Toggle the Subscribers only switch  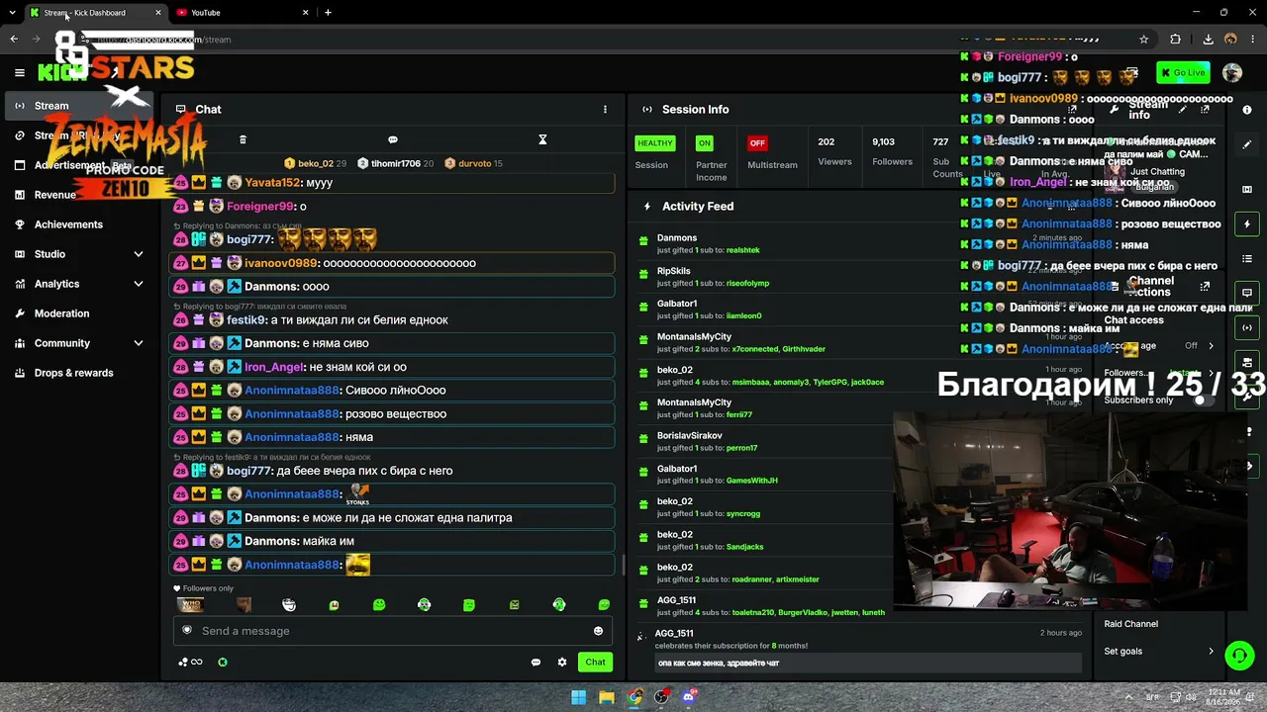point(1202,400)
